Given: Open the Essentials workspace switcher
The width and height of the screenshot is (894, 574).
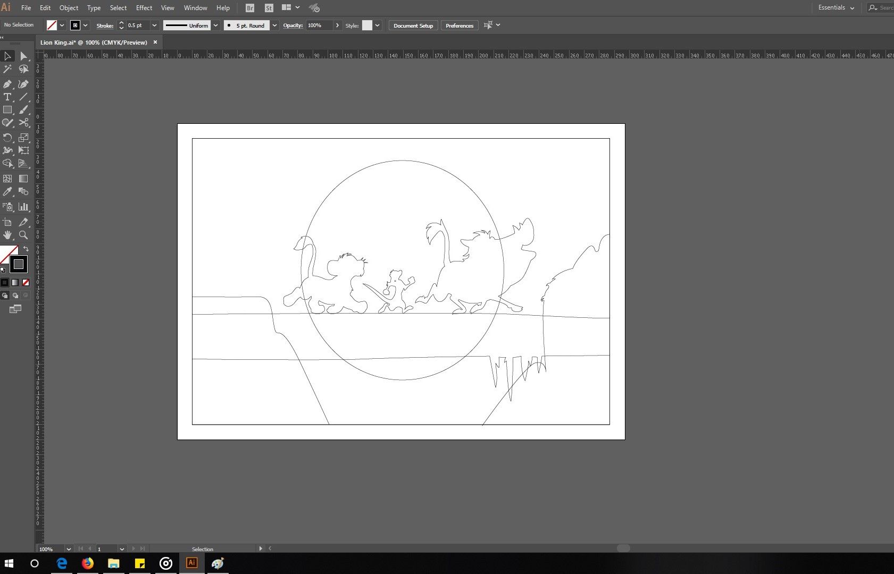Looking at the screenshot, I should click(x=836, y=8).
